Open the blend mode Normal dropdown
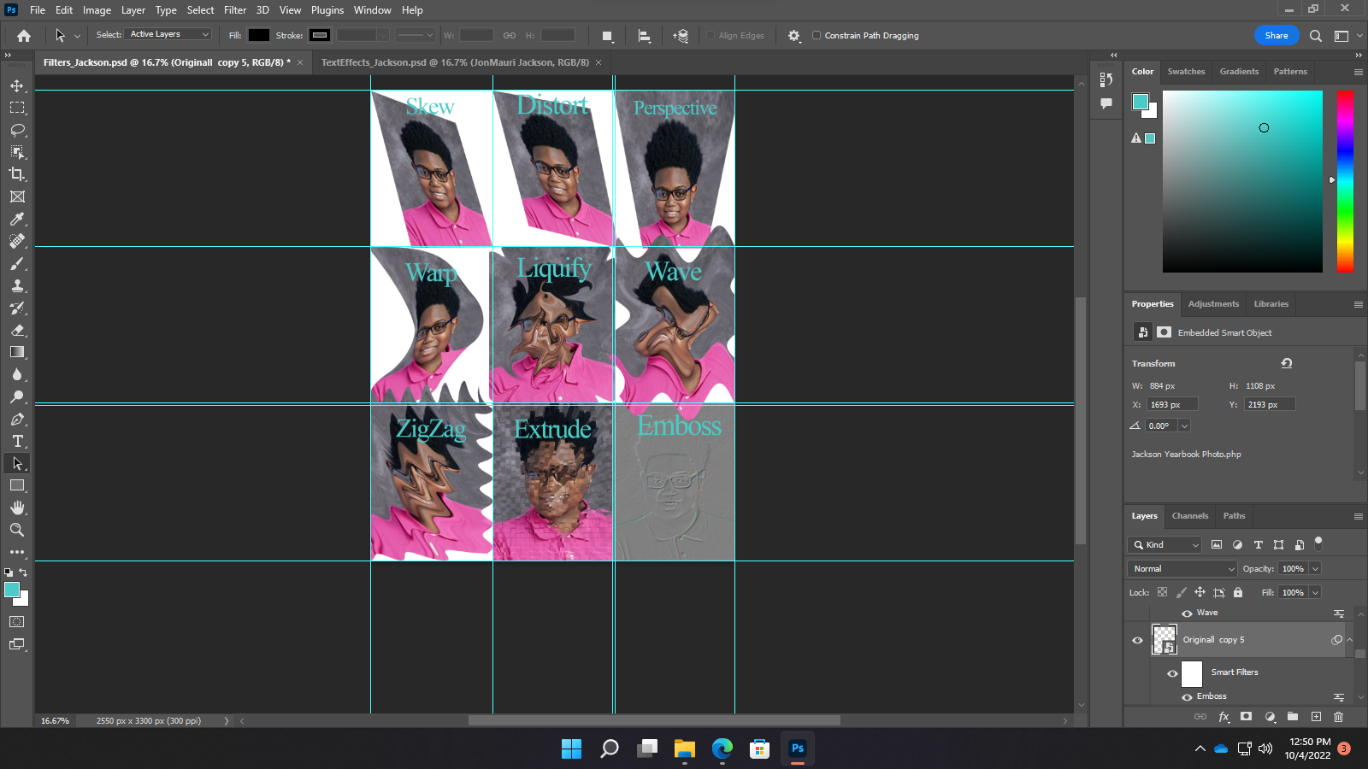This screenshot has height=769, width=1368. click(x=1182, y=569)
